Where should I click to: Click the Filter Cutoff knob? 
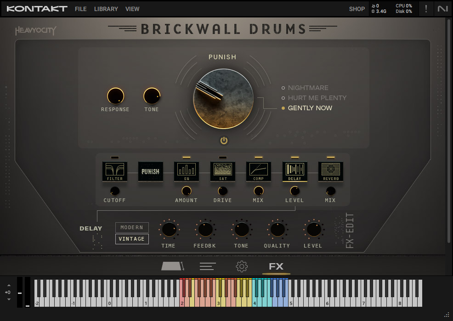(x=115, y=191)
